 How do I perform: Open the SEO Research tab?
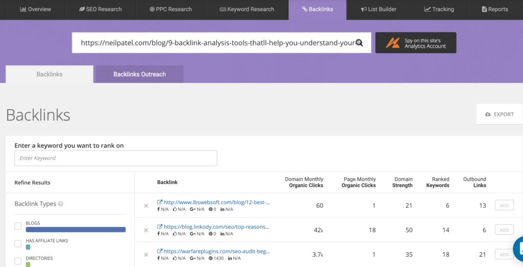(x=101, y=9)
